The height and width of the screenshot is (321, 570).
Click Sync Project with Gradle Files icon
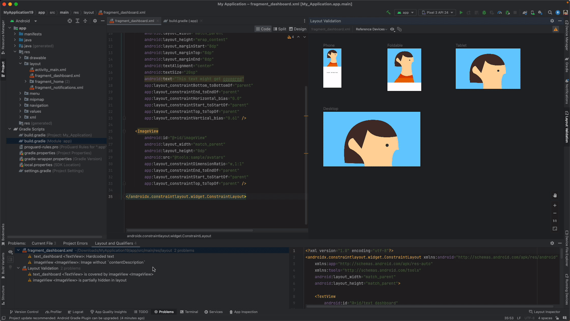click(524, 12)
